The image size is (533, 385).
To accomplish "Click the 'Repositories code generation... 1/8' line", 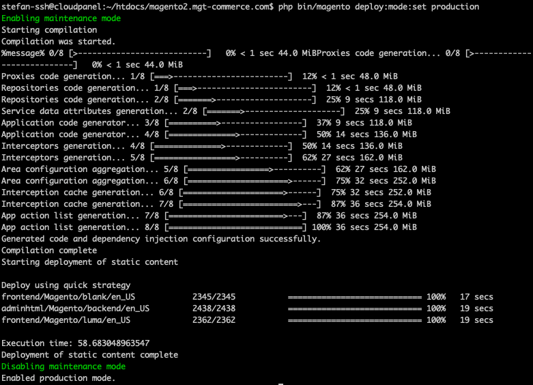I will point(212,88).
